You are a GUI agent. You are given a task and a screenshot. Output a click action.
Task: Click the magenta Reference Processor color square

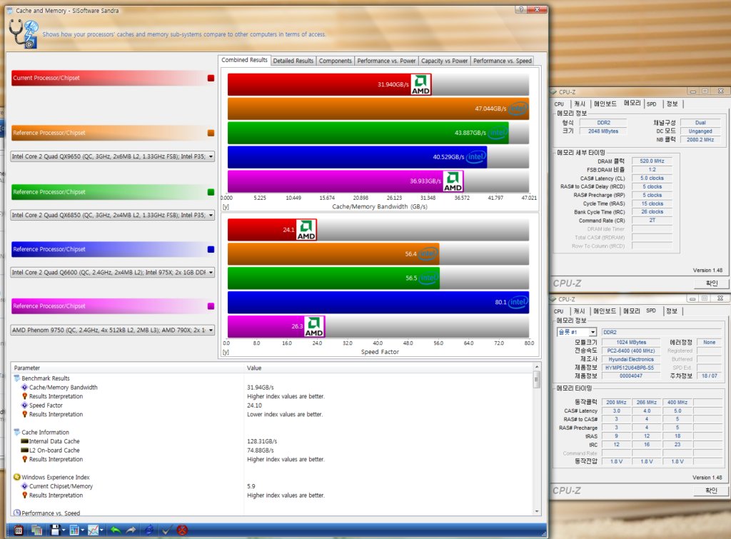point(211,306)
